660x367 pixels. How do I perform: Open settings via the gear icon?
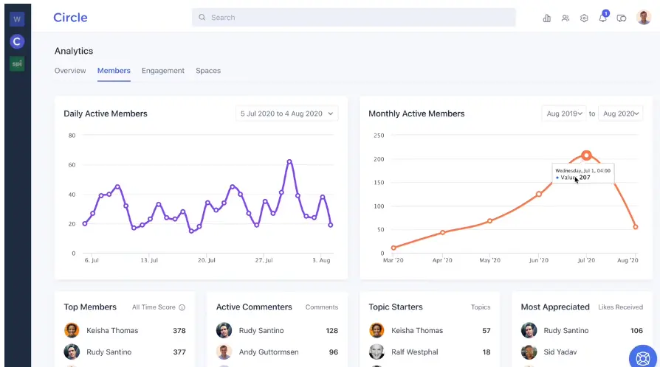[x=584, y=18]
